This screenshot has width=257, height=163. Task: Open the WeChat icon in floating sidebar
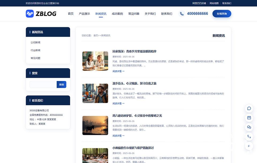tap(249, 127)
